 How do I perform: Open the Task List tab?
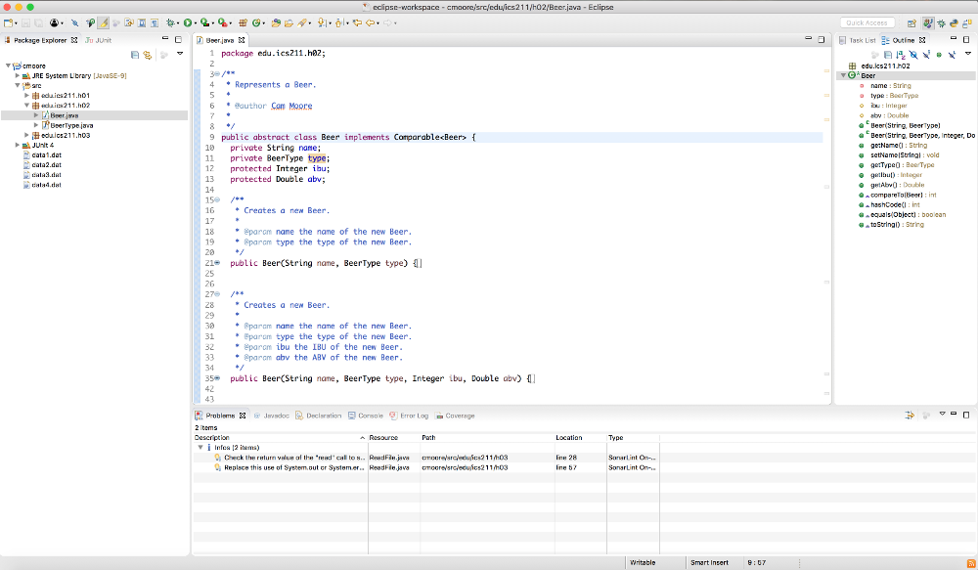(862, 40)
